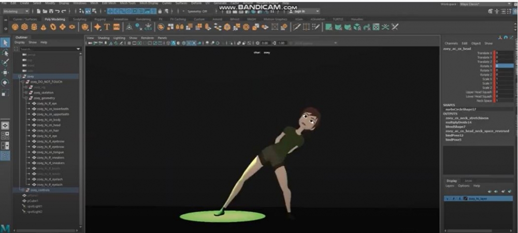Select the Scale tool in toolbox
The image size is (518, 233).
coord(5,93)
